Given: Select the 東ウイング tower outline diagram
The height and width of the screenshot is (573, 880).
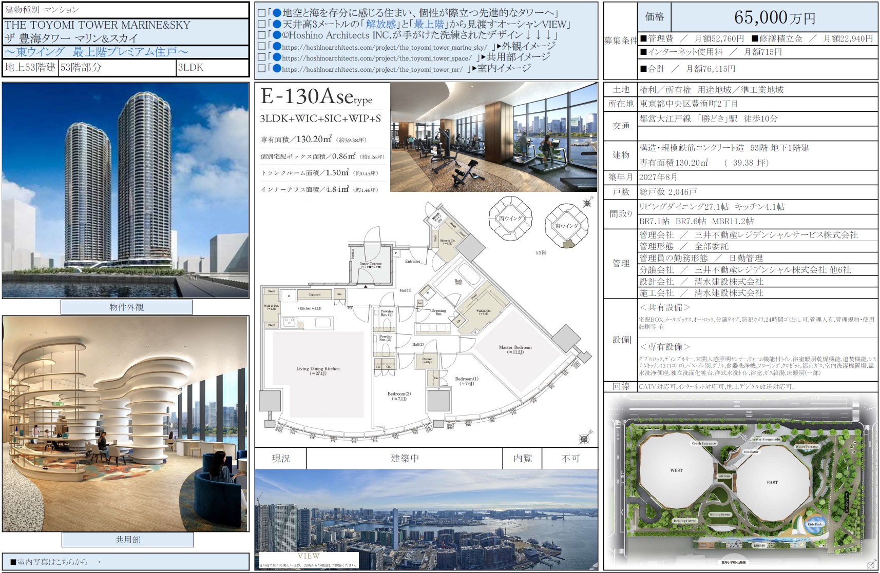Looking at the screenshot, I should [x=566, y=226].
